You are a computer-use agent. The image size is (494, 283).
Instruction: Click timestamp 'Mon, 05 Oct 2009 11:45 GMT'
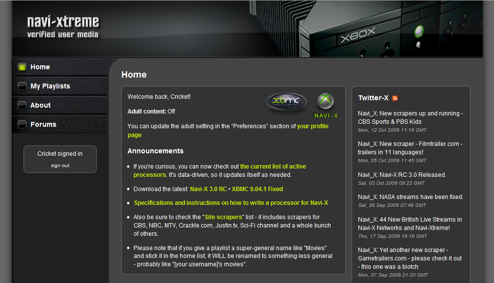392,161
